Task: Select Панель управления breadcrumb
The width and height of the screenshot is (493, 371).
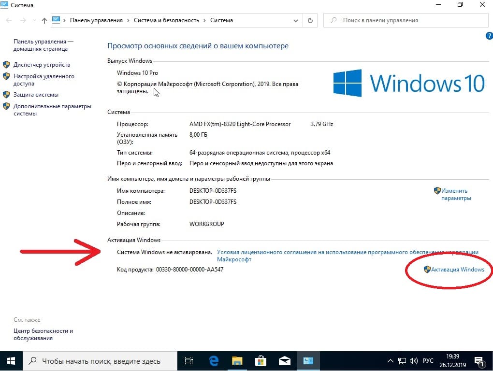Action: pos(96,20)
